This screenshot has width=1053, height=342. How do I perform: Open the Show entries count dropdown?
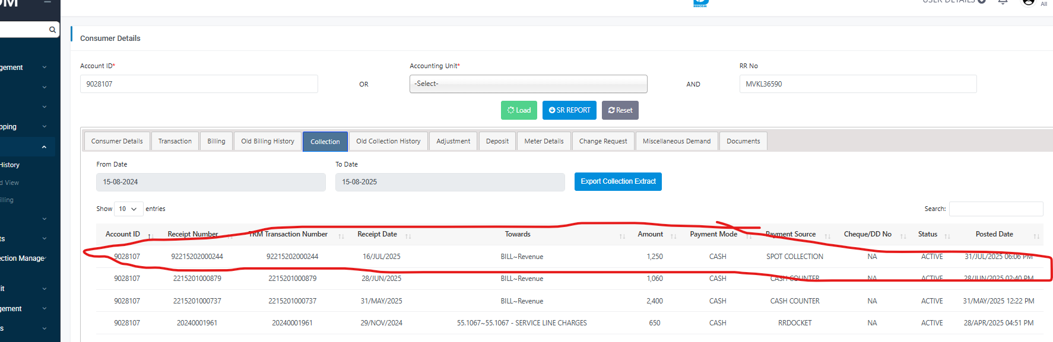[128, 209]
